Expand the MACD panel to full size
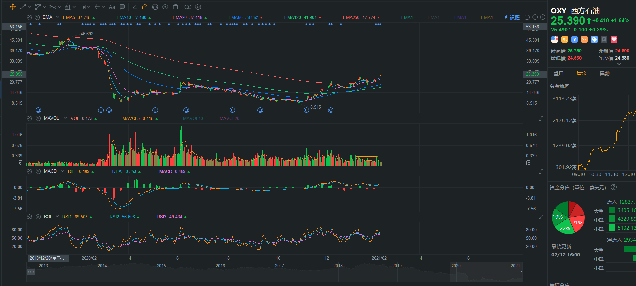This screenshot has width=636, height=286. [x=541, y=172]
